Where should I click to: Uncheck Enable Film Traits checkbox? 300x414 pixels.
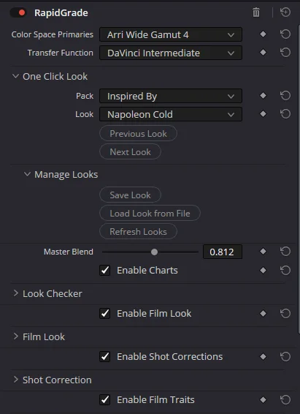coord(105,400)
